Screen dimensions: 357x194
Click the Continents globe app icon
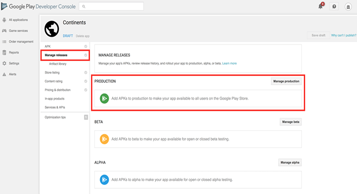(51, 29)
